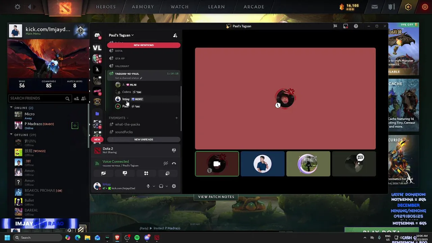
Task: Mute the Discord microphone
Action: [x=148, y=186]
